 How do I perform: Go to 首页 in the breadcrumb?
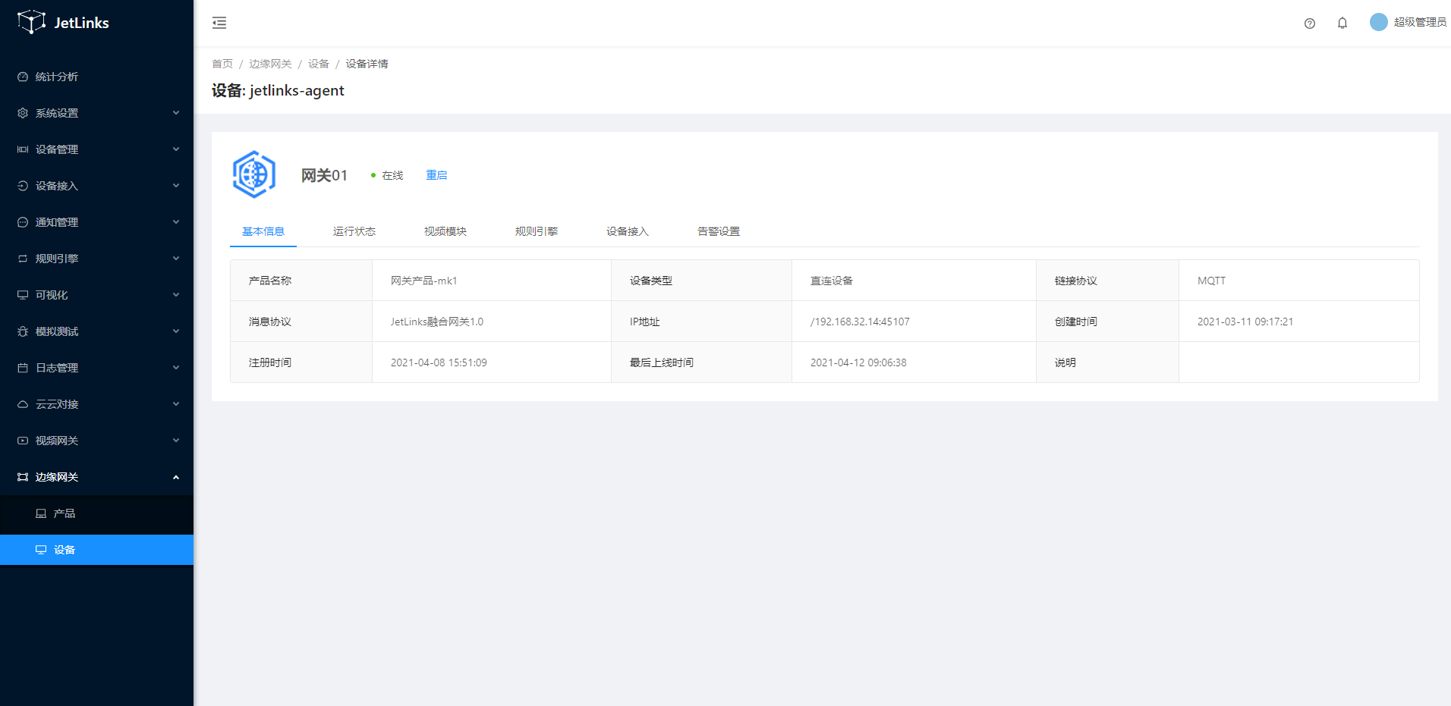(222, 64)
